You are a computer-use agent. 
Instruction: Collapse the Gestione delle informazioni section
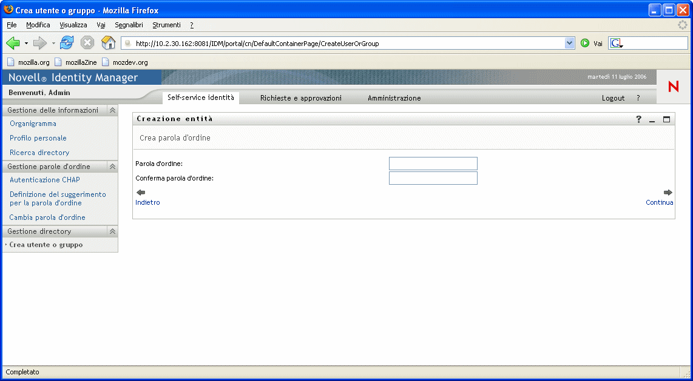point(112,110)
